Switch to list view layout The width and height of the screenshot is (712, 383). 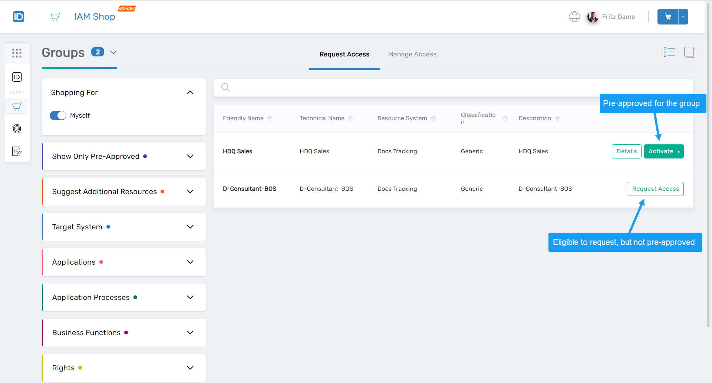[x=669, y=52]
